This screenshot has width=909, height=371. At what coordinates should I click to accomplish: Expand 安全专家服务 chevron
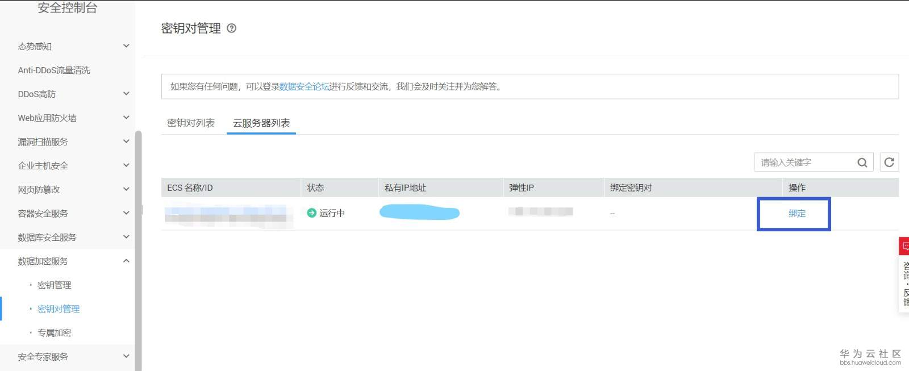click(x=126, y=356)
